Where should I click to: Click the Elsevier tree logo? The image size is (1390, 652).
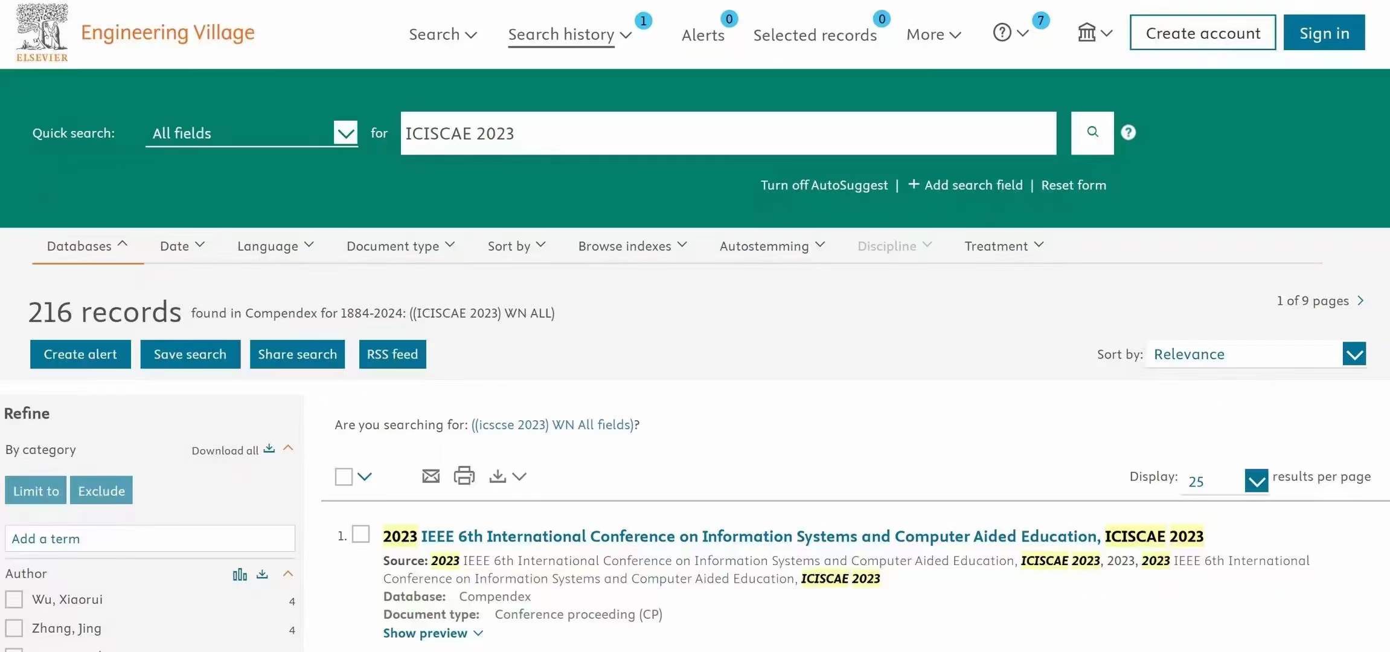[x=42, y=33]
